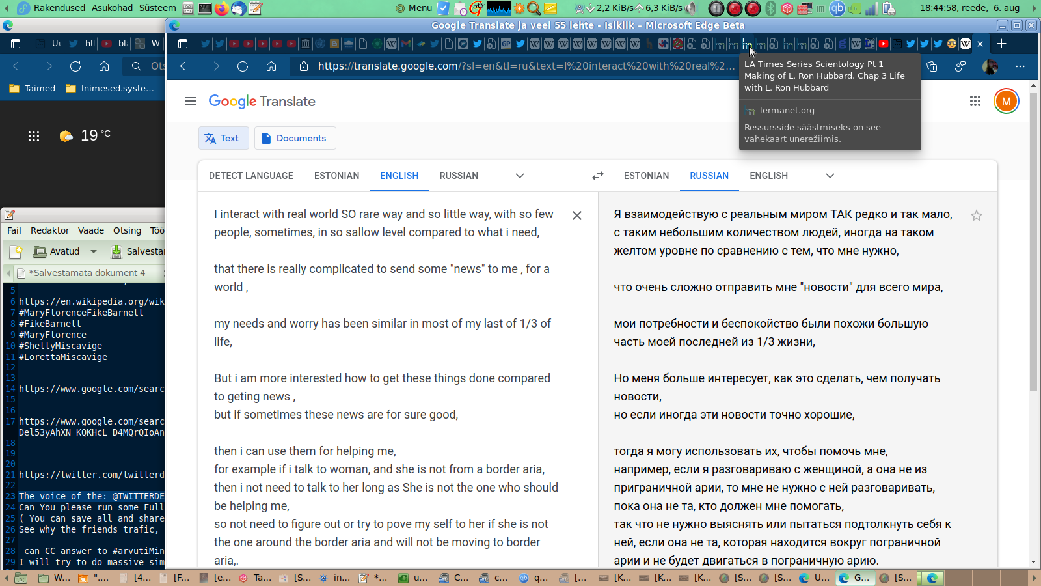Expand more source languages dropdown
This screenshot has width=1041, height=586.
point(519,176)
